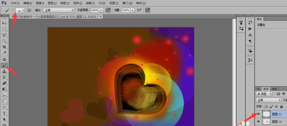Toggle the brush panel icon in options bar
Image resolution: width=287 pixels, height=126 pixels.
(x=29, y=10)
